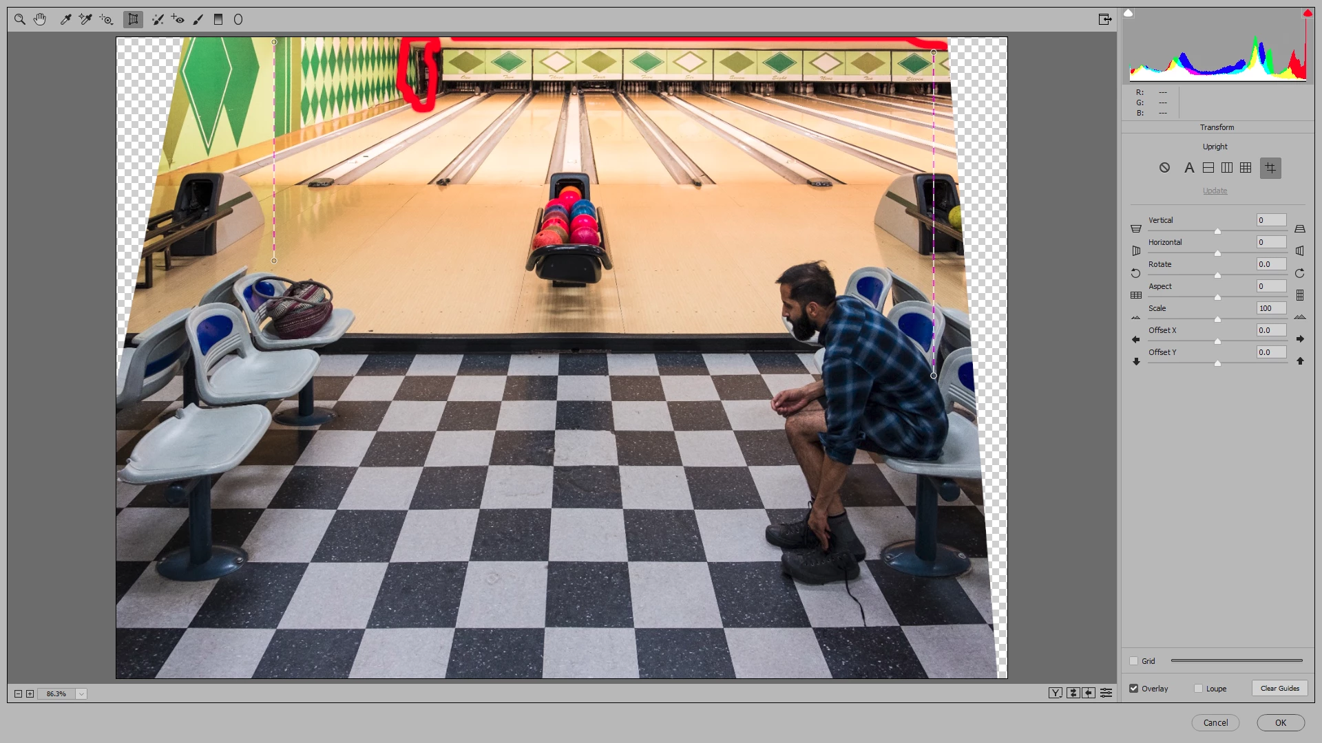This screenshot has height=743, width=1322.
Task: Choose the Spot Removal brush tool
Action: [x=158, y=19]
